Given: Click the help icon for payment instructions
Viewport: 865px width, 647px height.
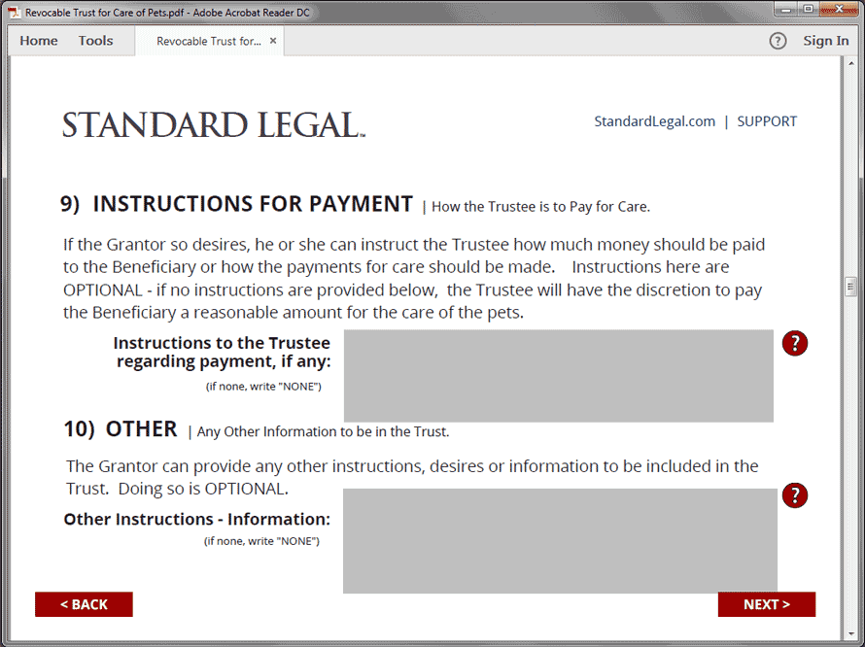Looking at the screenshot, I should coord(795,343).
